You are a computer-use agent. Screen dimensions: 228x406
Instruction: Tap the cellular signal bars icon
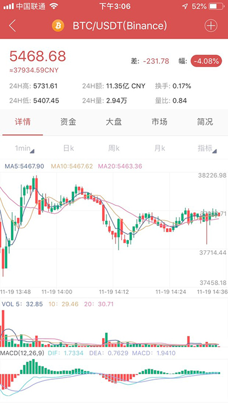(9, 6)
